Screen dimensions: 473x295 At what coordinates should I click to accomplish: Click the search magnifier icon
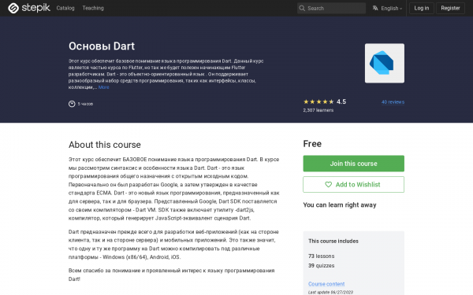point(302,8)
